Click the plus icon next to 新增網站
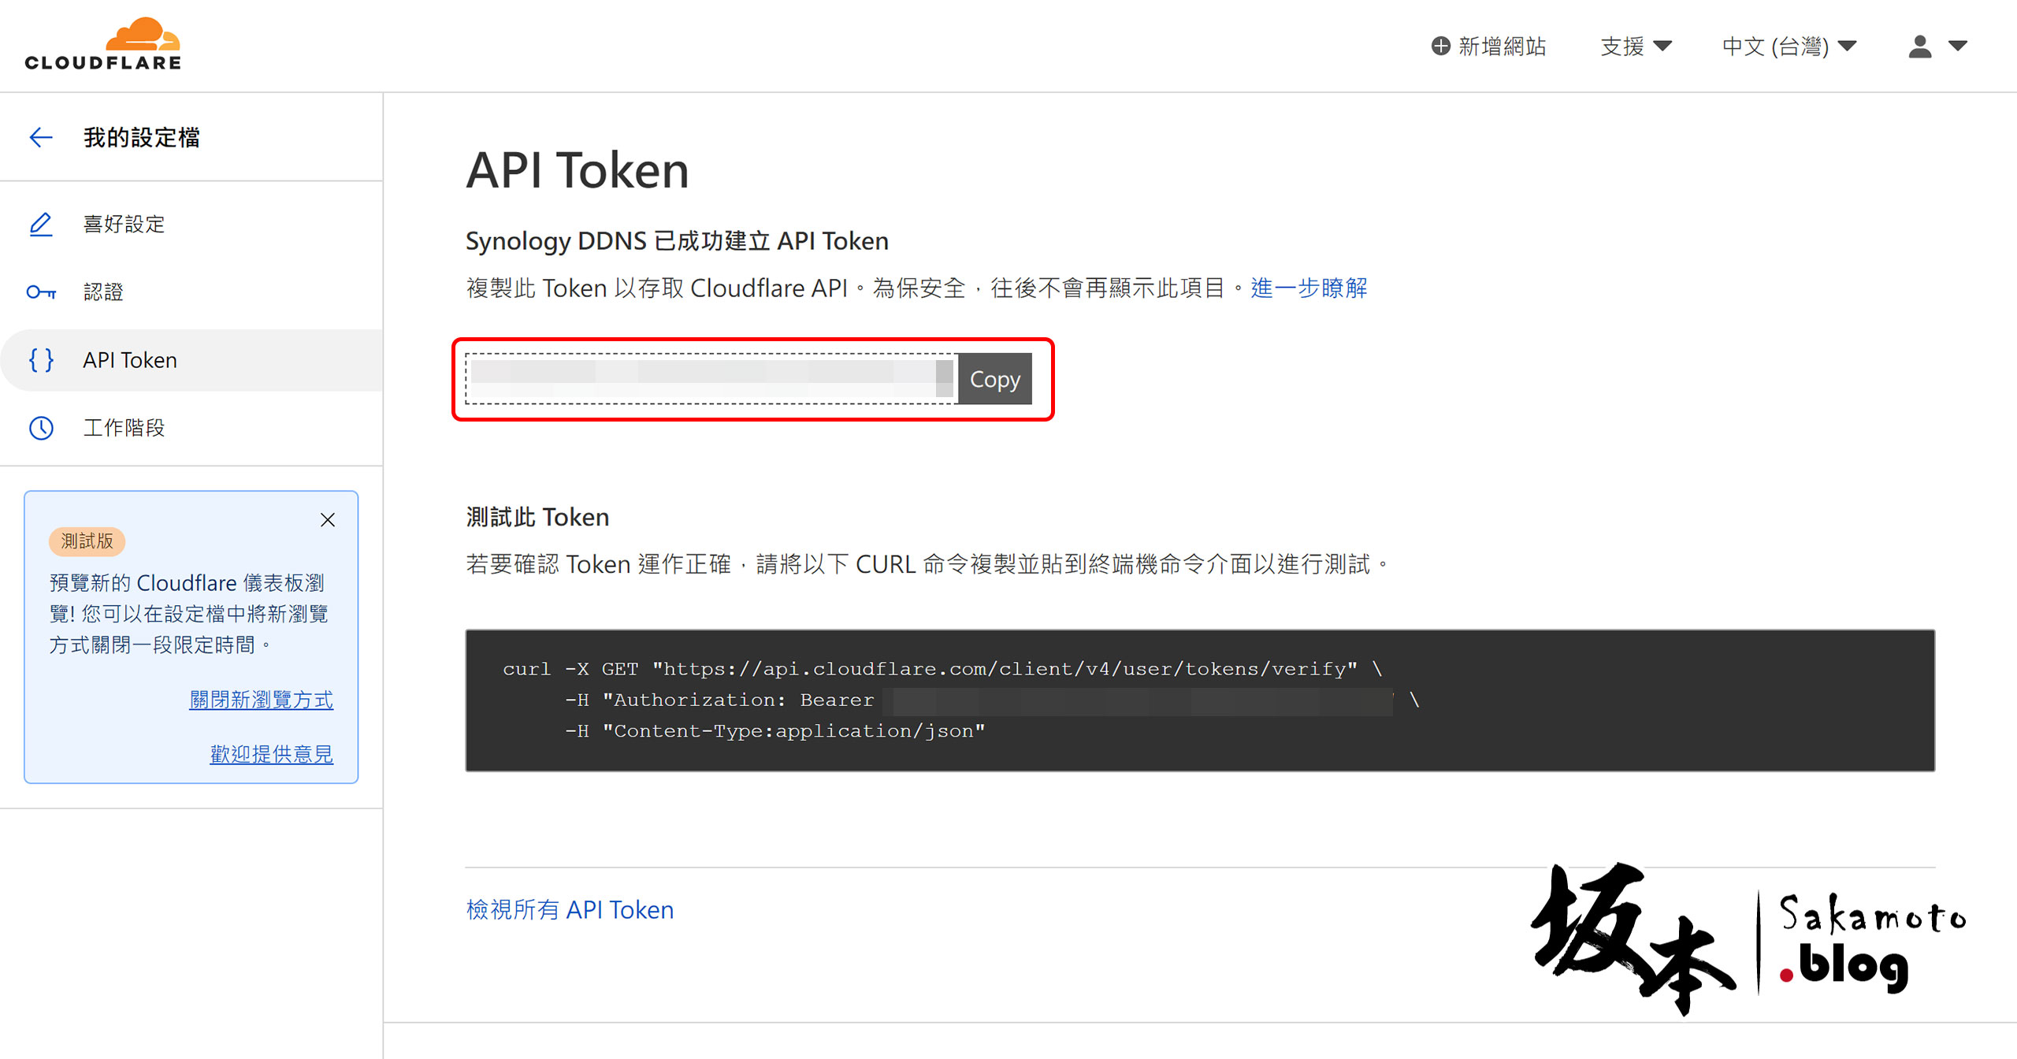This screenshot has width=2017, height=1059. pyautogui.click(x=1440, y=46)
